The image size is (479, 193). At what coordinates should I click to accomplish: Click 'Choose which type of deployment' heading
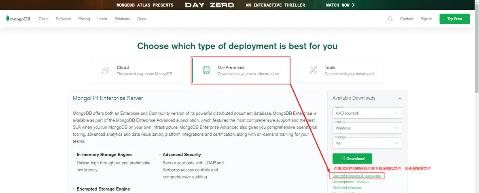tap(237, 46)
